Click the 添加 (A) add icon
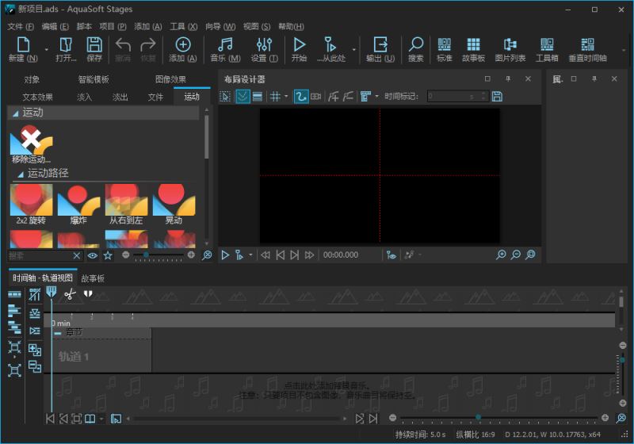Screen dimensions: 634x444 point(183,49)
